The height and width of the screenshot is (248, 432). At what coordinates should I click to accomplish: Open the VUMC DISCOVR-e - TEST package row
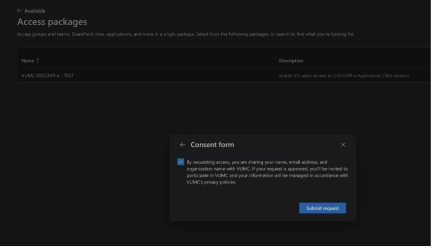pyautogui.click(x=224, y=75)
